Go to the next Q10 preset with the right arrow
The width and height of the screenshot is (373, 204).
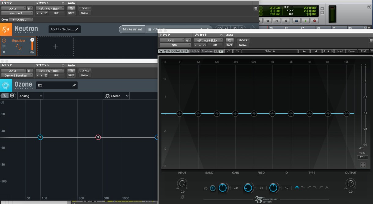pos(316,51)
